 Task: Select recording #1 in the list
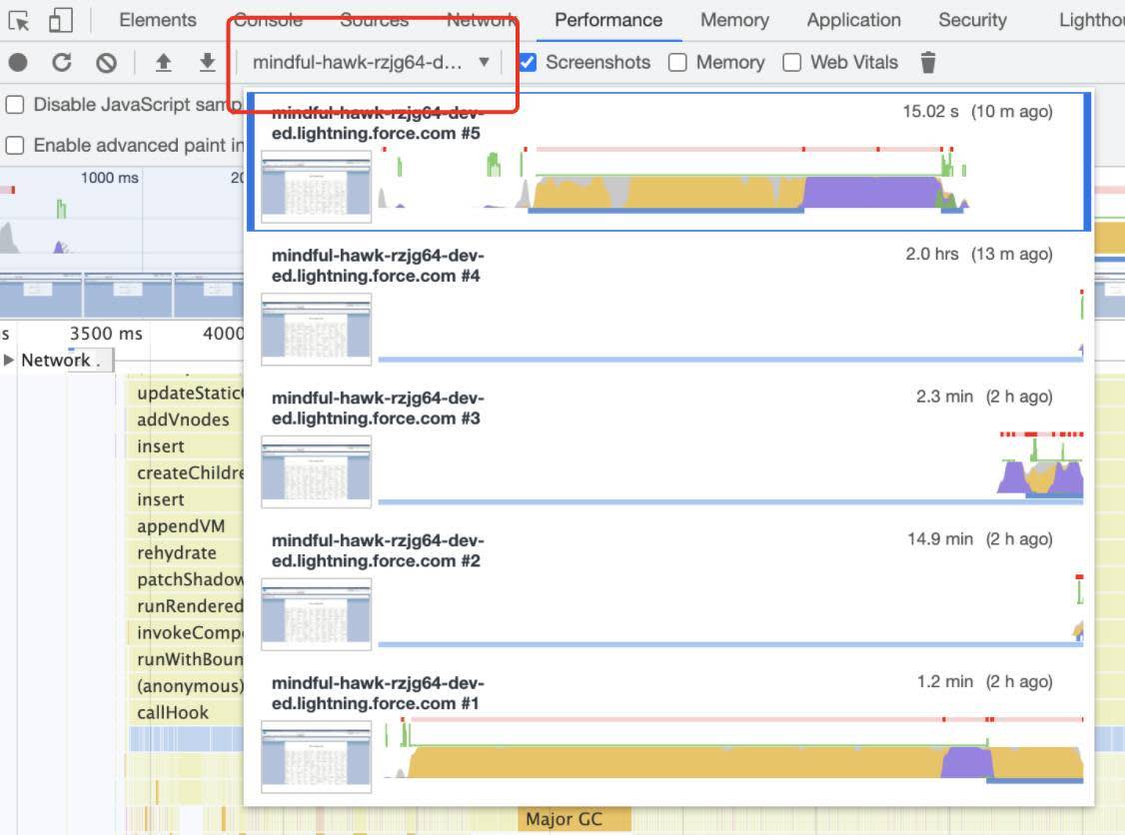(x=668, y=732)
